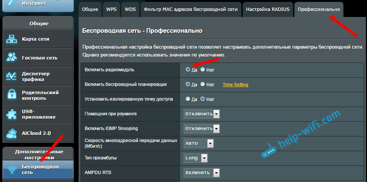Click the AiCloud 2.0 cloud icon

pyautogui.click(x=12, y=133)
